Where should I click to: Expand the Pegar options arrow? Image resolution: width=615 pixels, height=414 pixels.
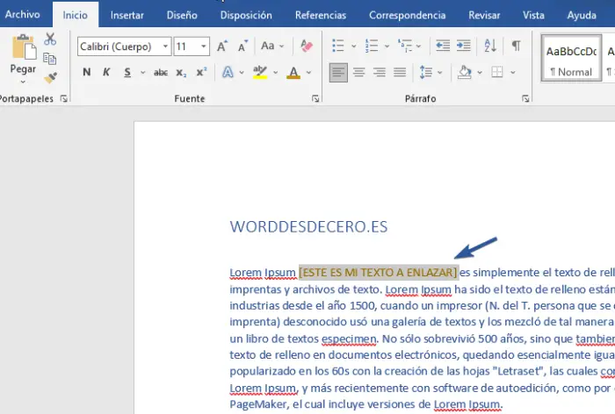pyautogui.click(x=23, y=82)
